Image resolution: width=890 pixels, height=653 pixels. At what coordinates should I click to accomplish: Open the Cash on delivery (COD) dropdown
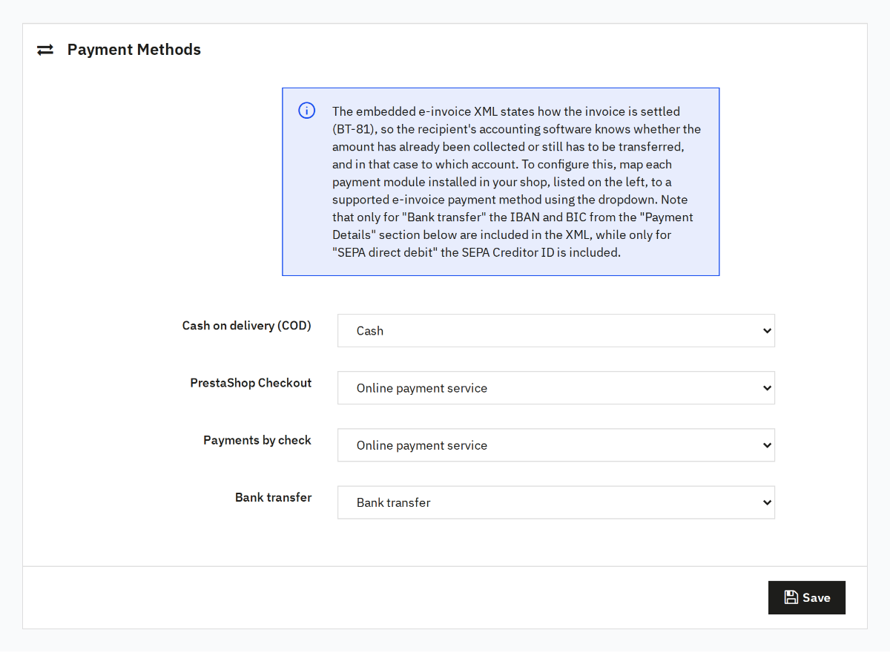(556, 331)
